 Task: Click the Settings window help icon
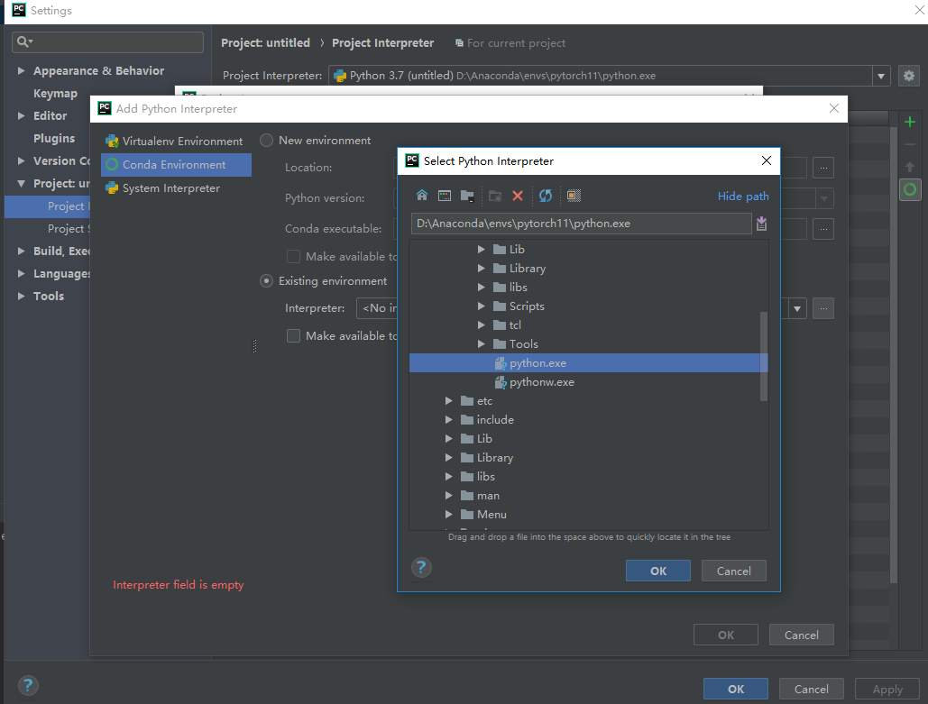(28, 686)
